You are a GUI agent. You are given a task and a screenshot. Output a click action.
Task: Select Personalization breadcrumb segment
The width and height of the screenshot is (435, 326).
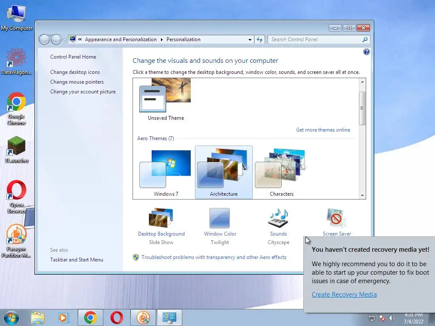(x=184, y=39)
